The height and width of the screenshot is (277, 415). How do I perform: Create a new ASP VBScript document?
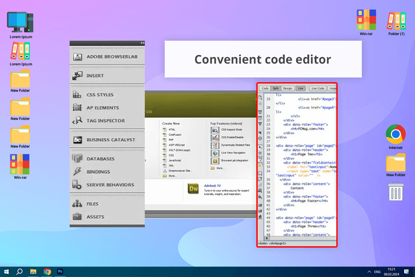tap(174, 145)
